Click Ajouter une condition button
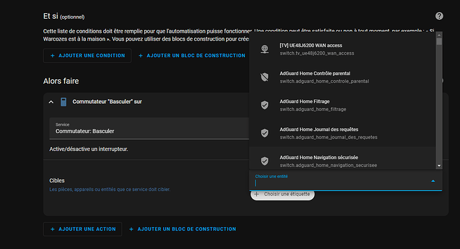This screenshot has height=249, width=460. tap(87, 56)
